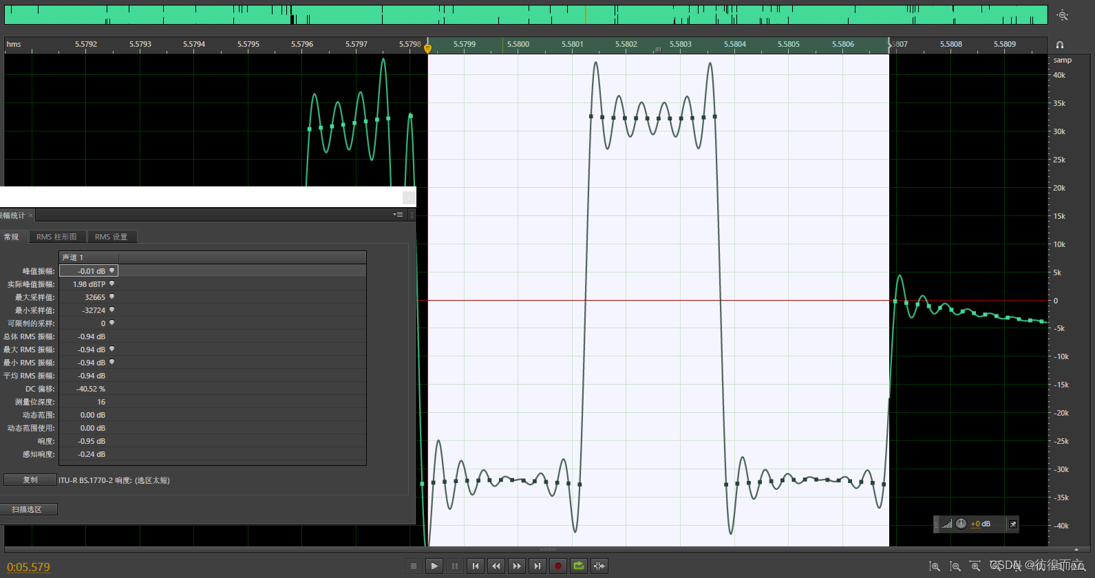Jump to minimum sample value -32724 location
The image size is (1095, 578).
click(x=111, y=310)
